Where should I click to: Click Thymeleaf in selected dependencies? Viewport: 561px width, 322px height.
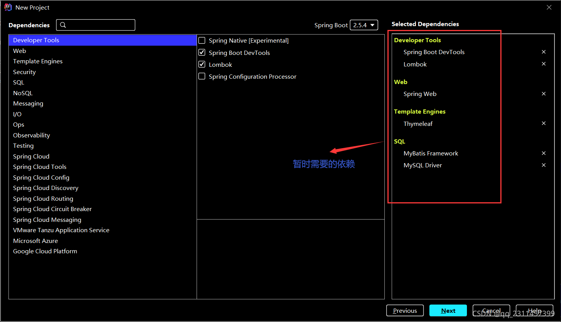pyautogui.click(x=418, y=124)
